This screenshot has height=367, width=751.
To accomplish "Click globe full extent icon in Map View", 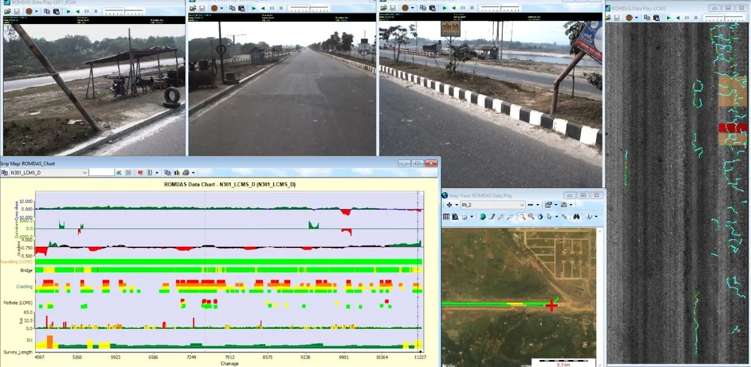I will coord(482,217).
